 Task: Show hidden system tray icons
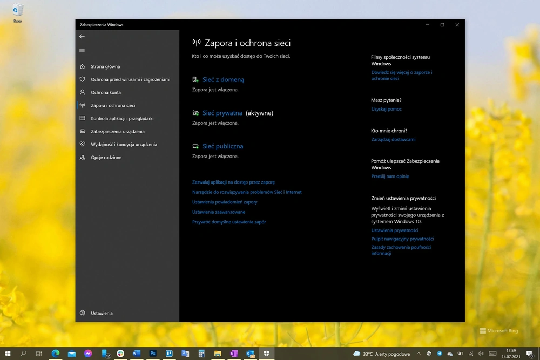coord(419,354)
